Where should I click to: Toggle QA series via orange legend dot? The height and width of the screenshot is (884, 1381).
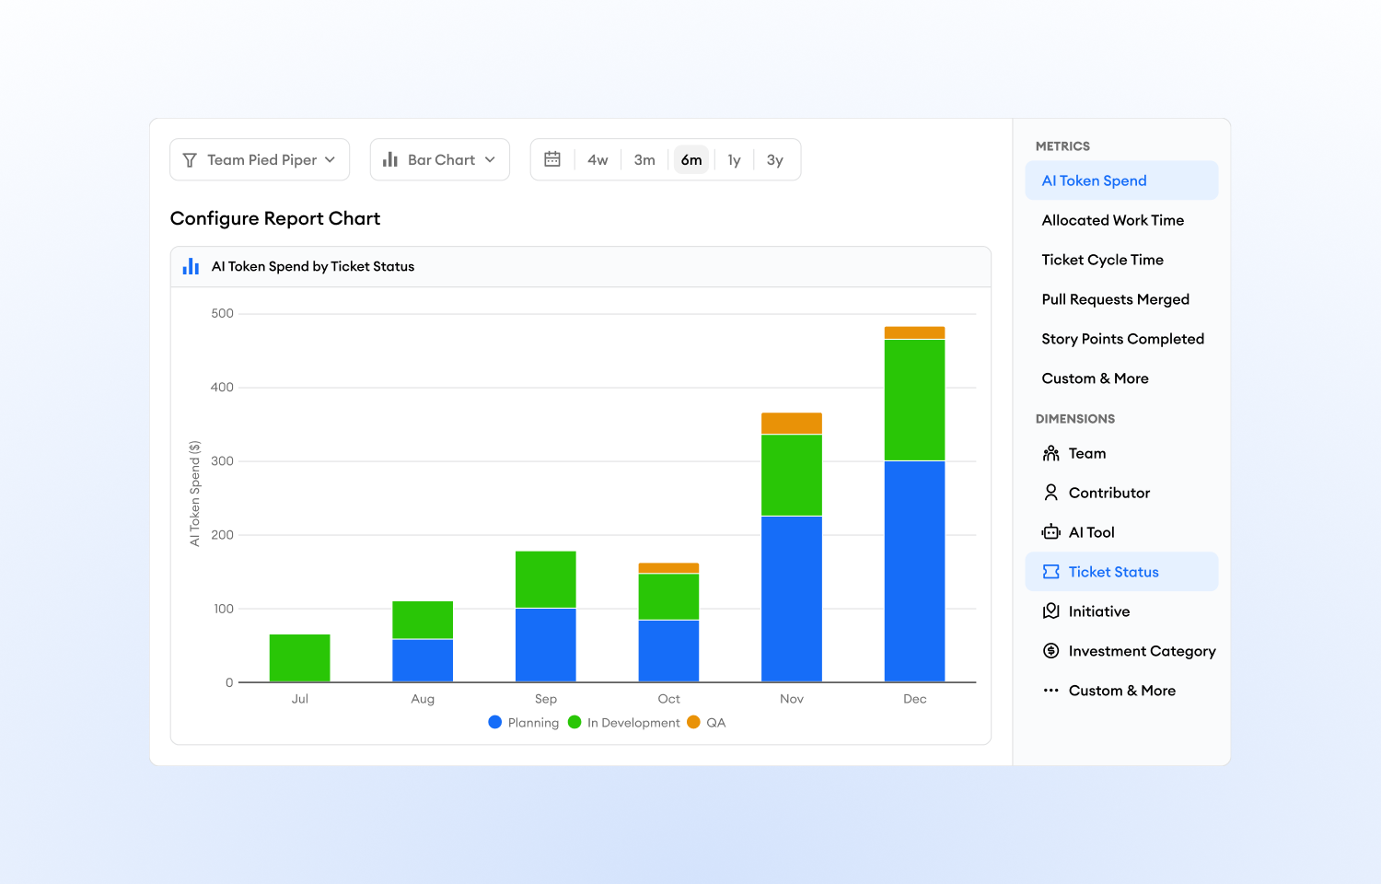tap(693, 722)
